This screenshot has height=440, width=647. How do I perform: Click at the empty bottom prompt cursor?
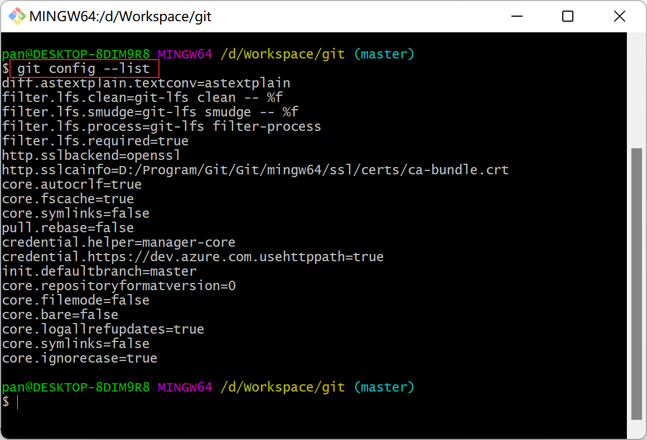pos(18,402)
